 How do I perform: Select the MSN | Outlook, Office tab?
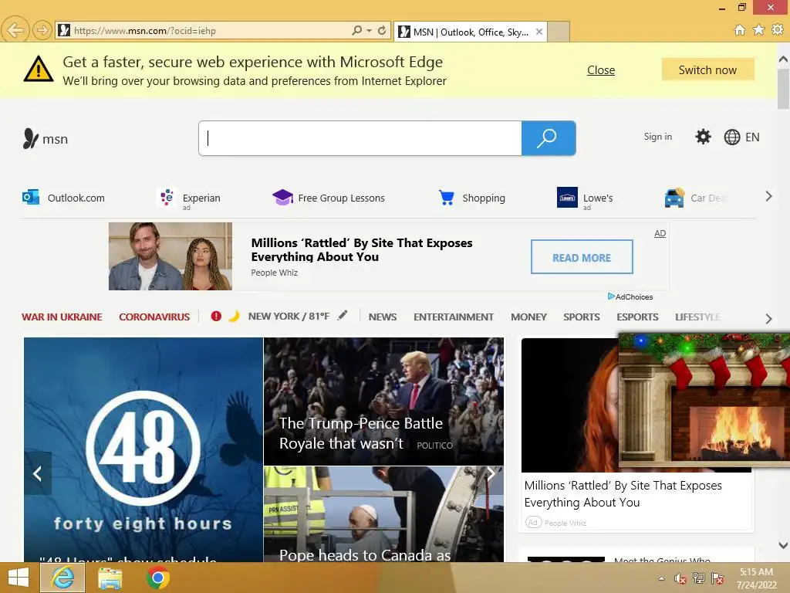click(x=471, y=32)
